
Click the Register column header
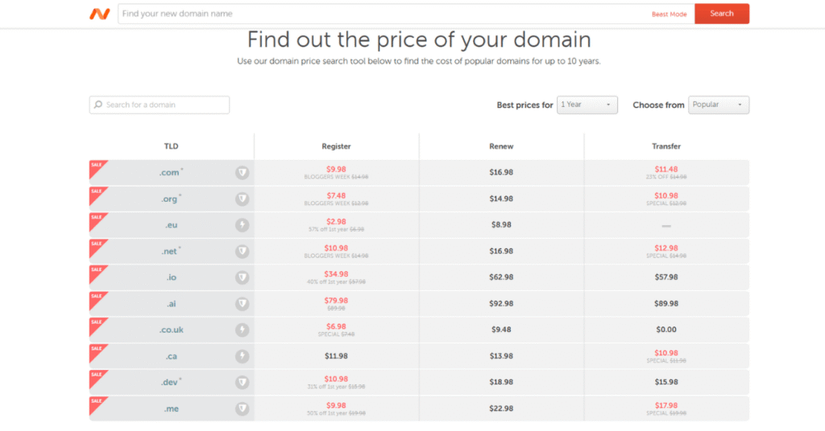point(336,146)
